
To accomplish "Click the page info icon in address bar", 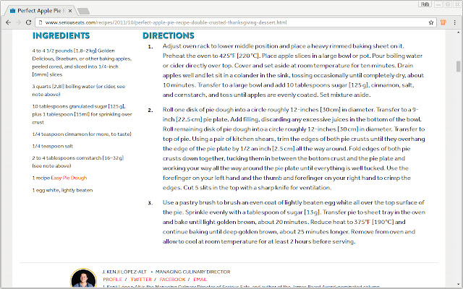I will (41, 22).
